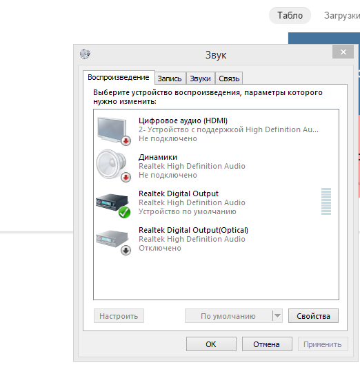This screenshot has height=367, width=360.
Task: Click the Свойства button
Action: click(313, 316)
